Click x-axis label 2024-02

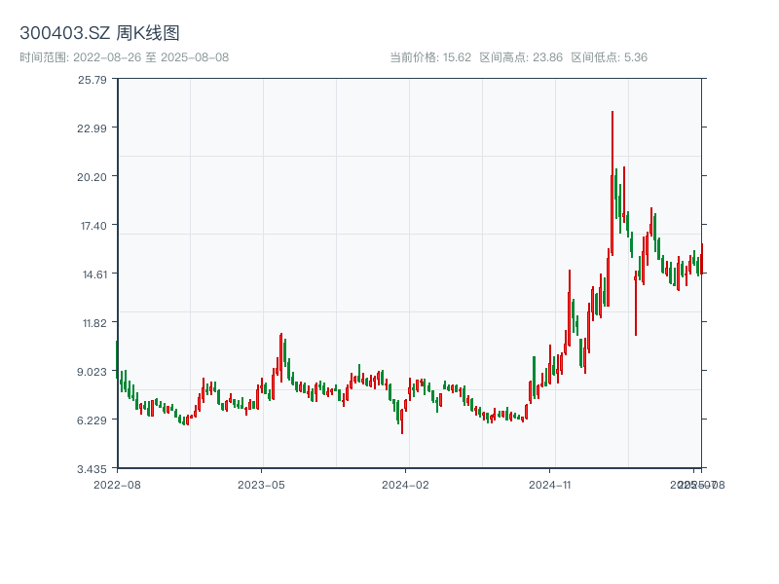tap(405, 485)
